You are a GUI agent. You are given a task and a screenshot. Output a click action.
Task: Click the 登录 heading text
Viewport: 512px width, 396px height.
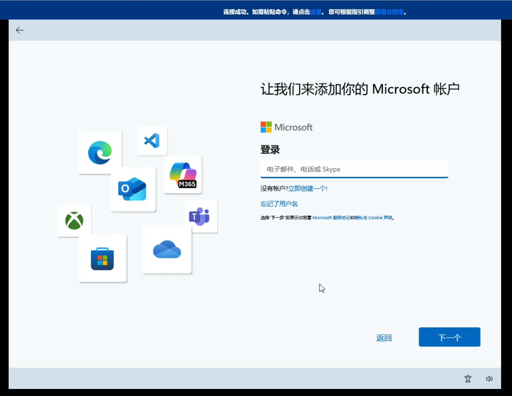pos(270,150)
